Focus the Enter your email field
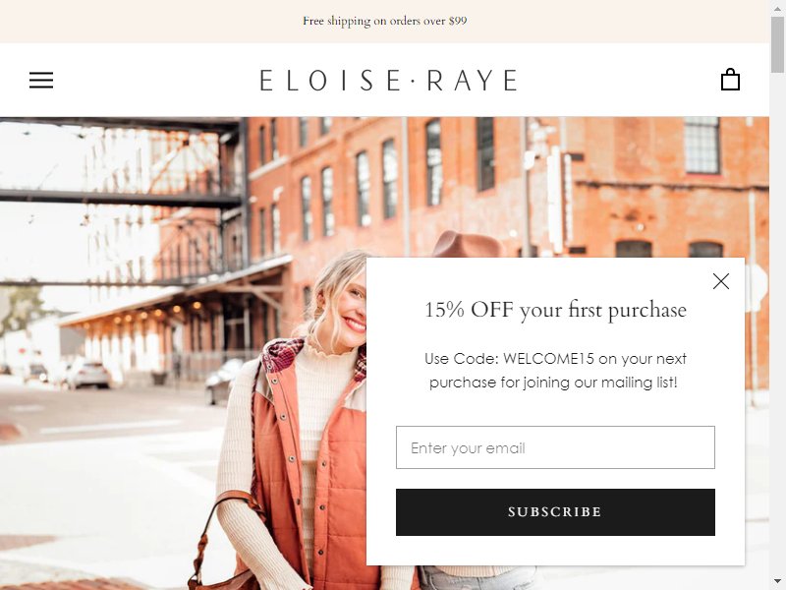The image size is (786, 590). tap(555, 447)
